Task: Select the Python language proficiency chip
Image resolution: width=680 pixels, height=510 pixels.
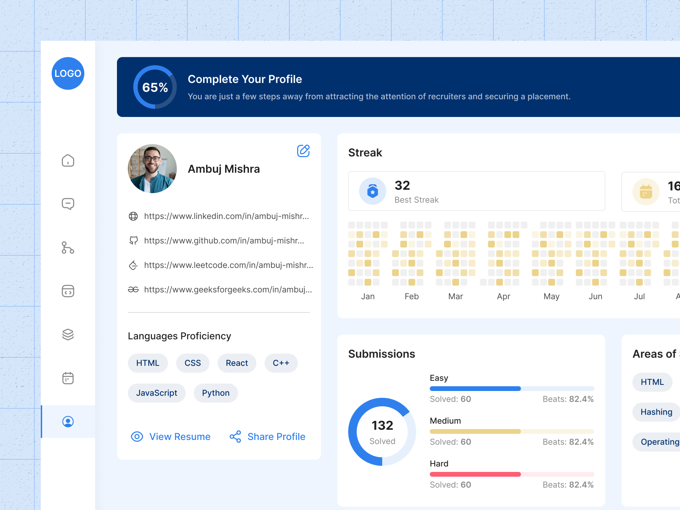Action: (x=216, y=393)
